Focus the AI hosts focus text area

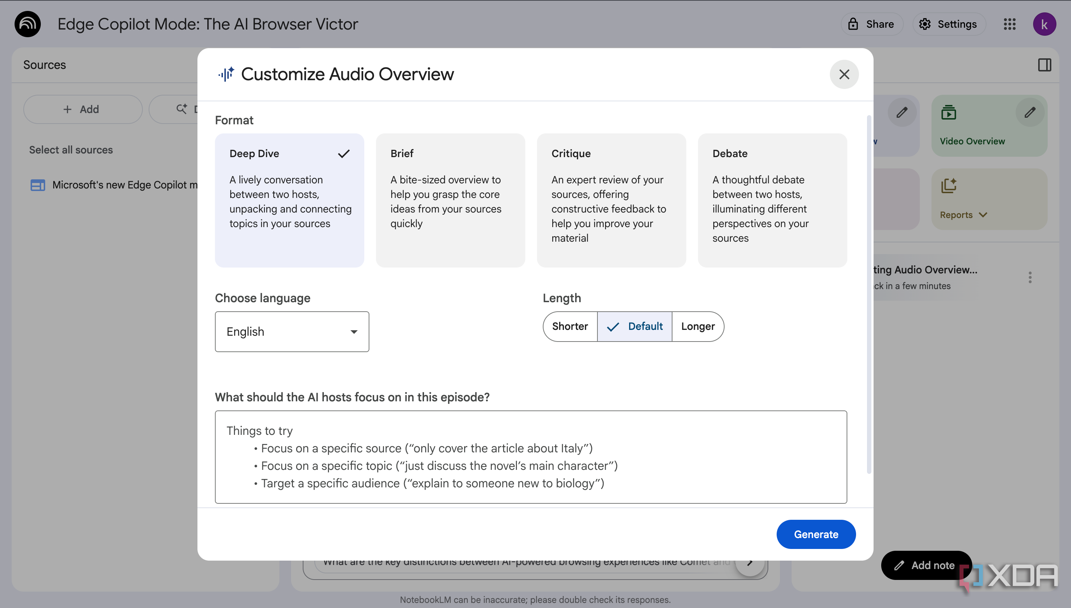pos(531,457)
